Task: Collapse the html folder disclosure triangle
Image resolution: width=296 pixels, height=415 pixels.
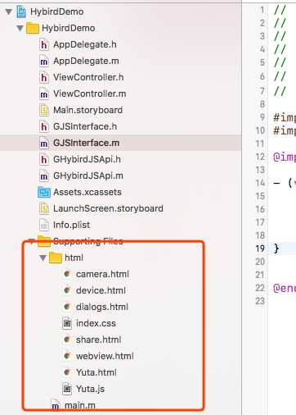Action: point(43,258)
